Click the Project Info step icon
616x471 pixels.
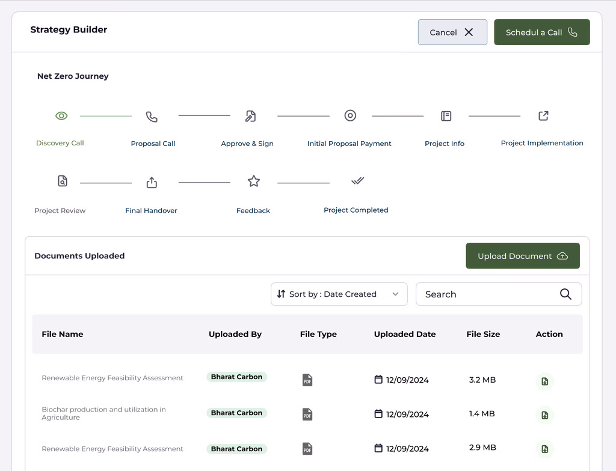(446, 116)
